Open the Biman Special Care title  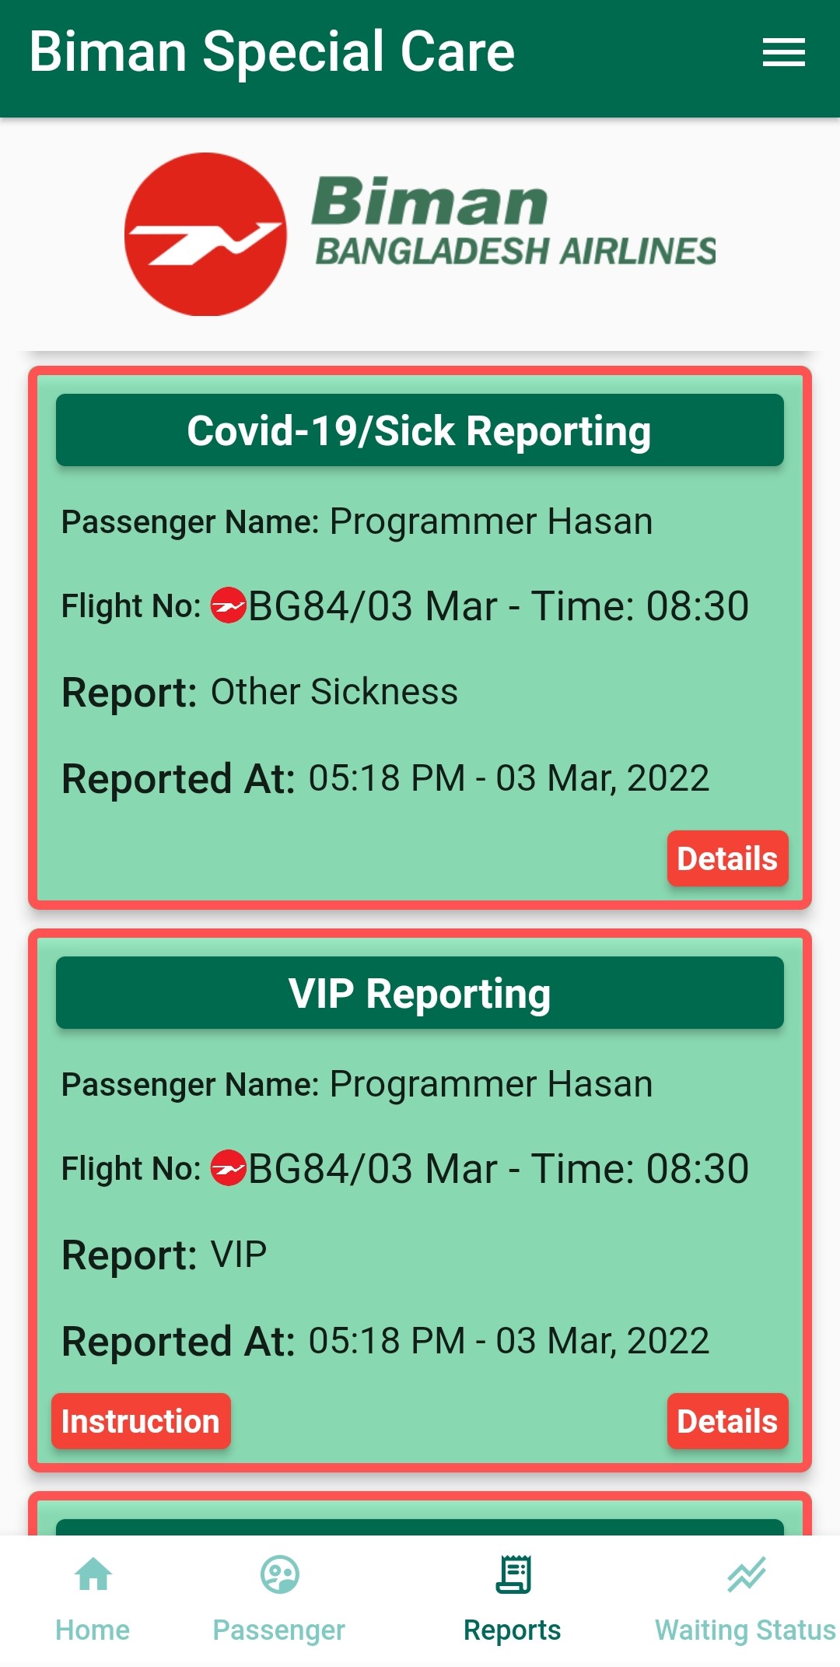pyautogui.click(x=273, y=52)
